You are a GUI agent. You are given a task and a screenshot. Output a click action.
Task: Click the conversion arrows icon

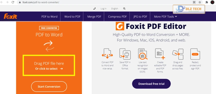[x=49, y=46]
